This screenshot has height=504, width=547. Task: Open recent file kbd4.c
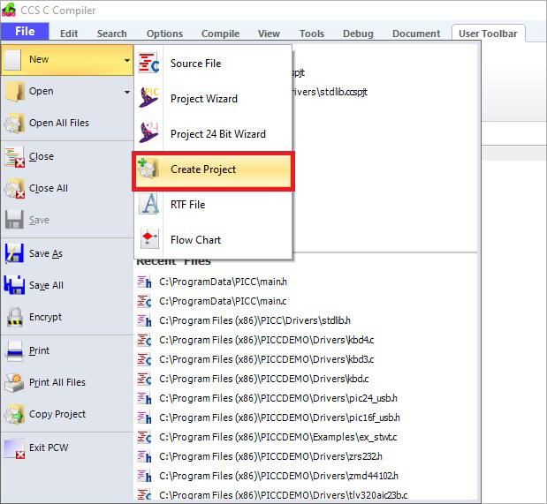tap(266, 340)
